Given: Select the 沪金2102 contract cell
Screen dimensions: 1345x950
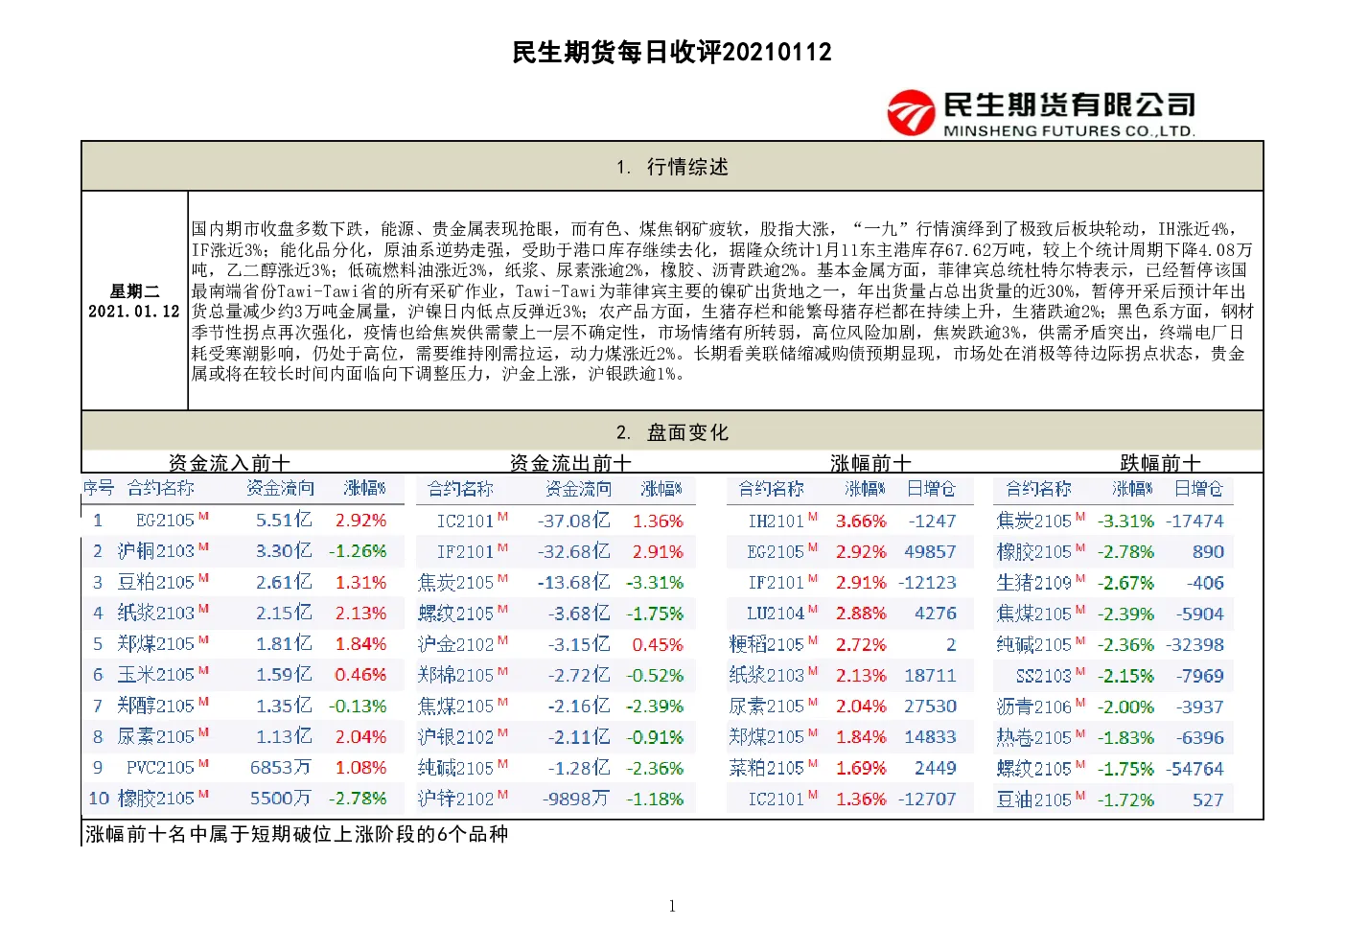Looking at the screenshot, I should (x=456, y=644).
